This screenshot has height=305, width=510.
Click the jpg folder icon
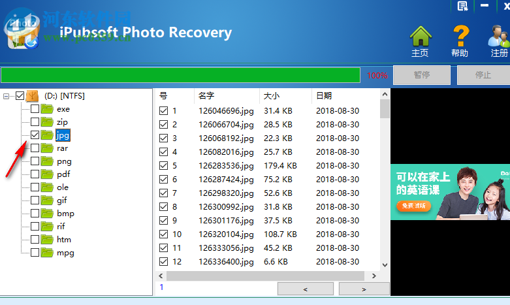47,135
